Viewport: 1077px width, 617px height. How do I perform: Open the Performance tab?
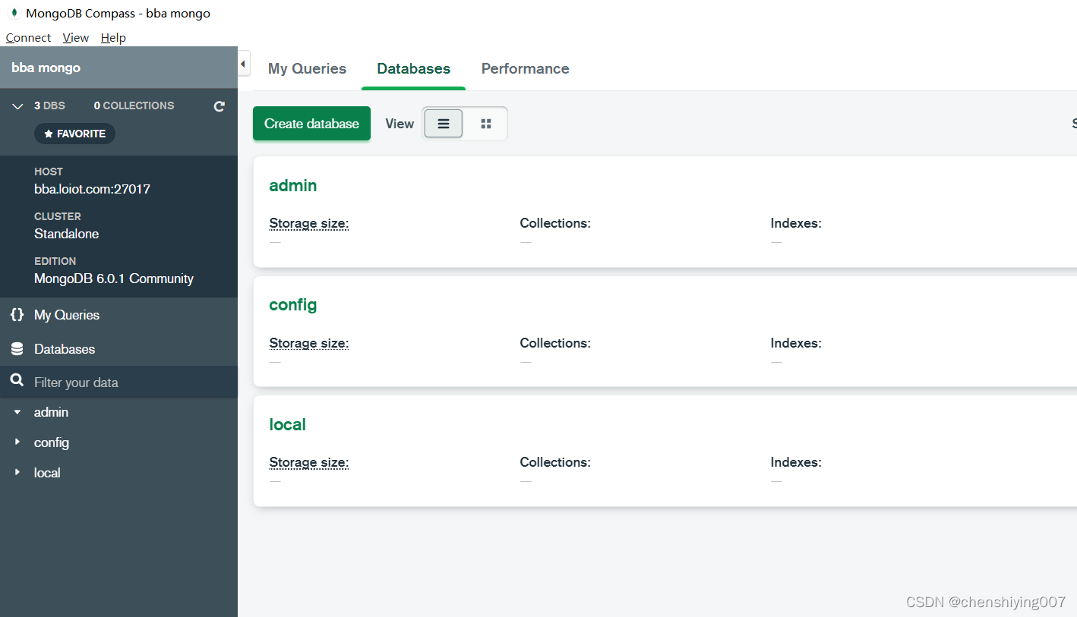pos(525,68)
